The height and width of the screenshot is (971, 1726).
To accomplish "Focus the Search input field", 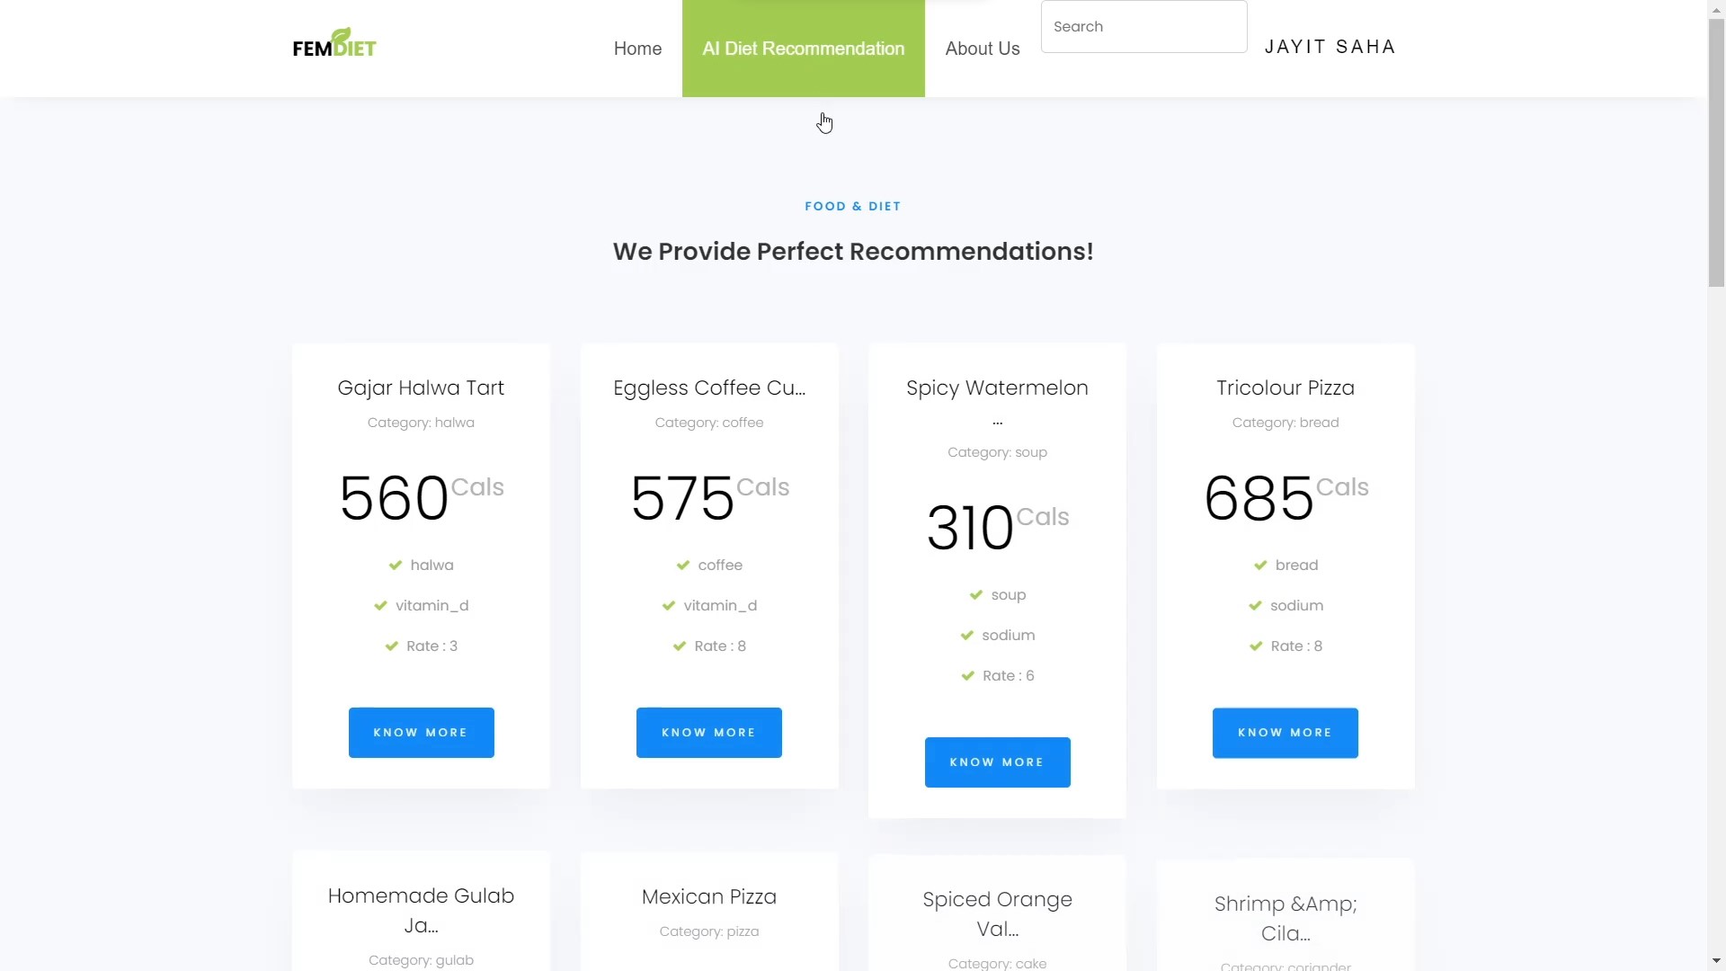I will pos(1143,27).
